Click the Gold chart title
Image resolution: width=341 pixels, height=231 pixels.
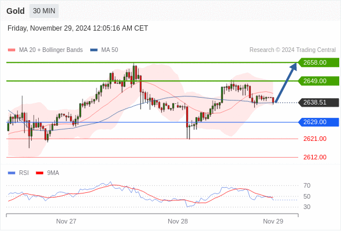click(16, 11)
